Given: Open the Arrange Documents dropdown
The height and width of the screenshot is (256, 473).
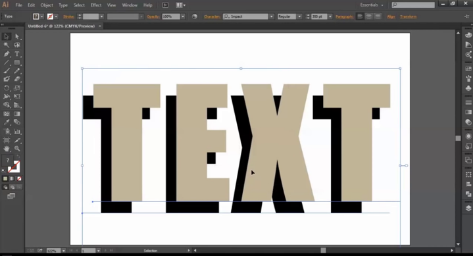Looking at the screenshot, I should click(x=181, y=5).
